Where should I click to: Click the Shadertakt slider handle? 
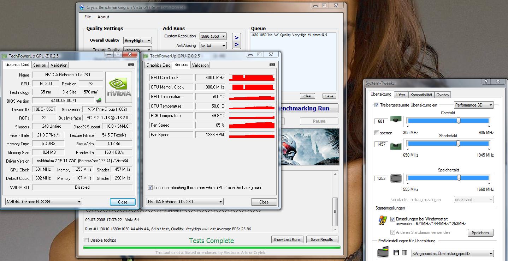tap(458, 144)
